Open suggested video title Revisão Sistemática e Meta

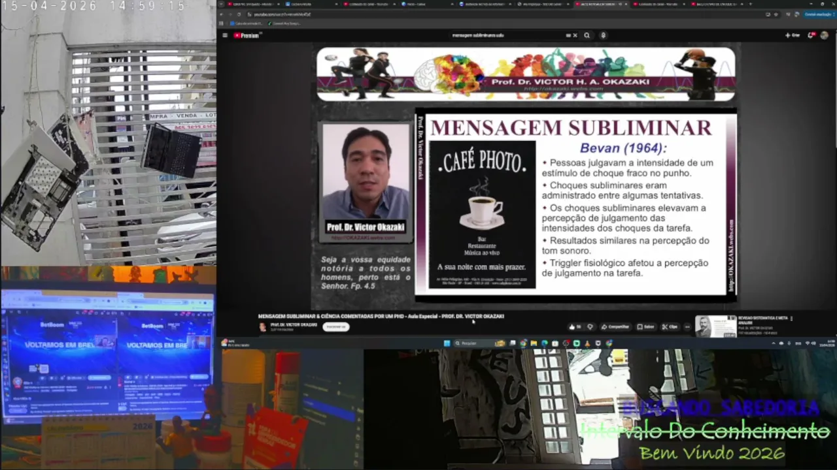(x=762, y=320)
